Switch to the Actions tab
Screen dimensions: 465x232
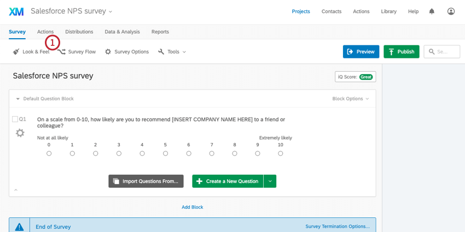pyautogui.click(x=45, y=32)
